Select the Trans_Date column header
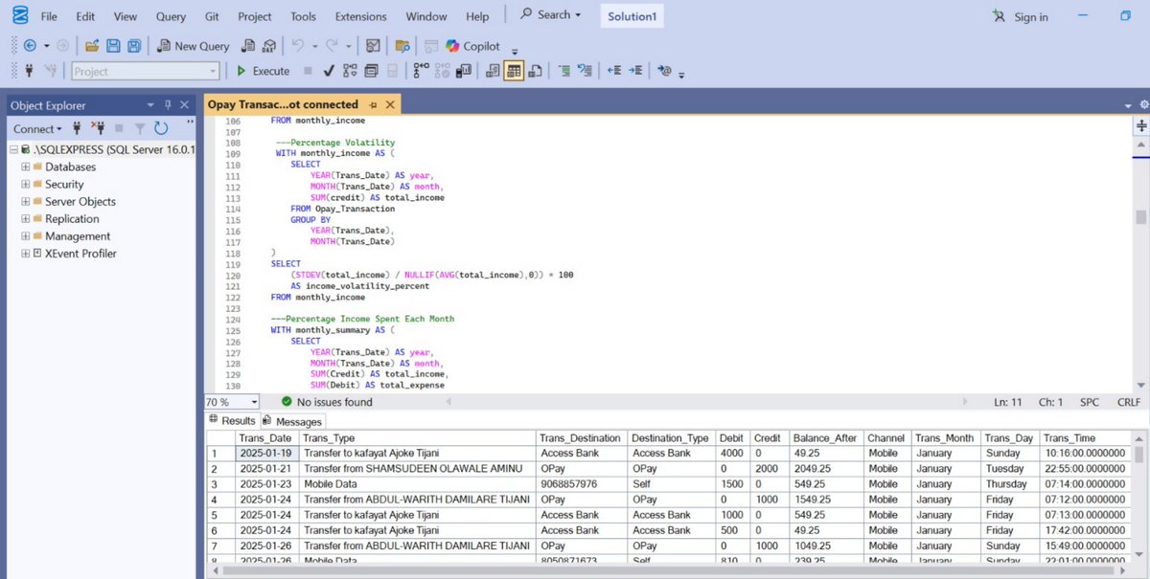1150x579 pixels. pos(266,437)
